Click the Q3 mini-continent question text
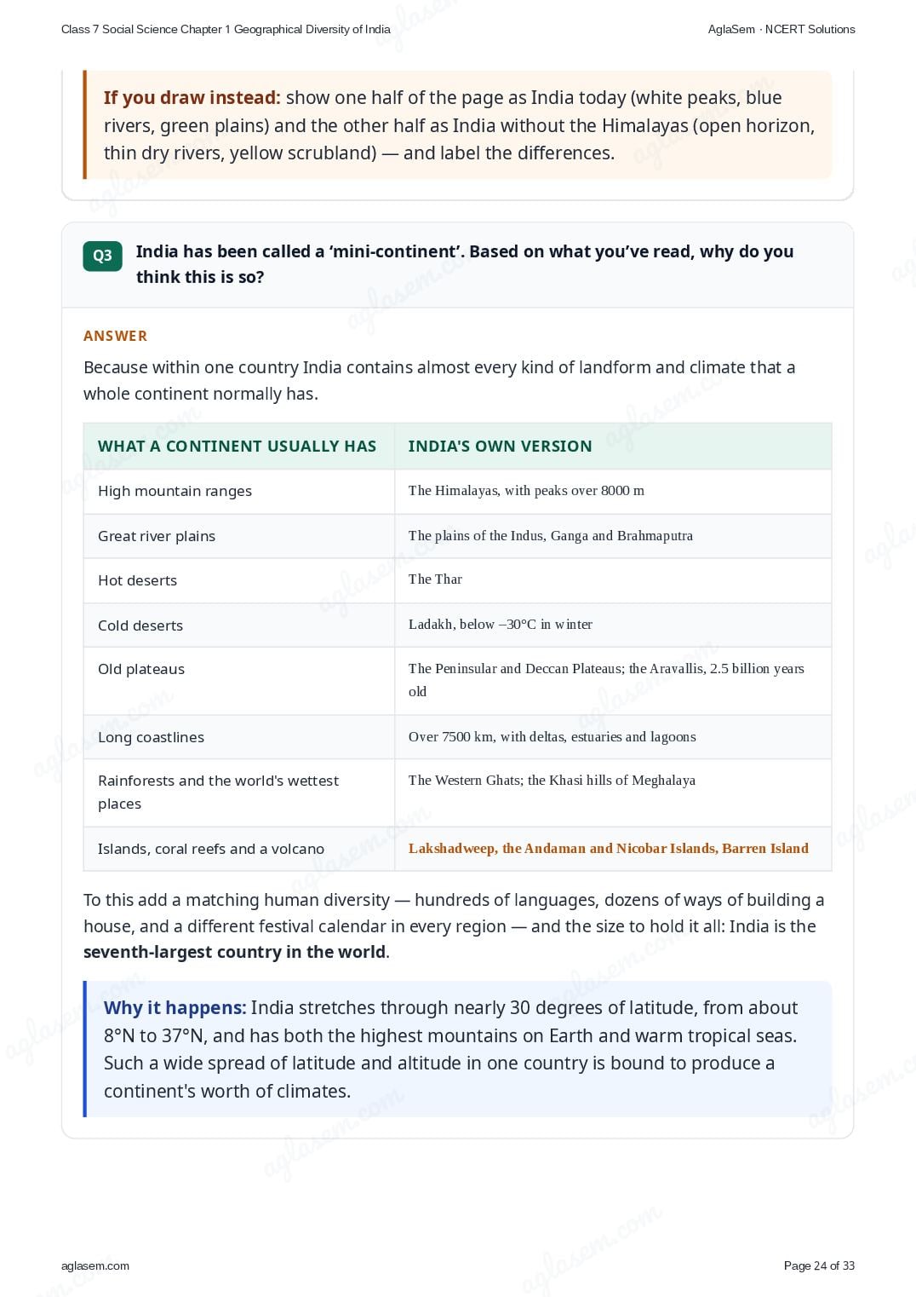 (x=465, y=264)
